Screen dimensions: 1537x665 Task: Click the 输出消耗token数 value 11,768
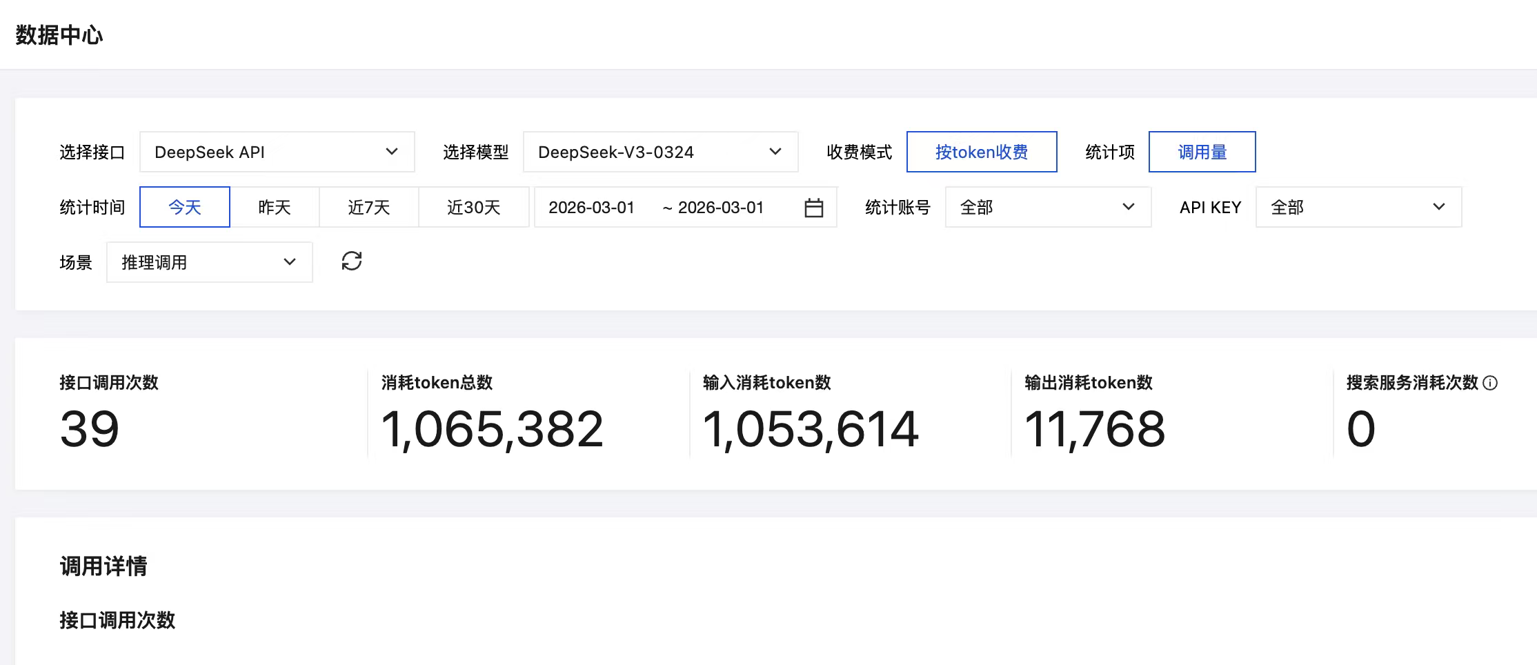[1095, 429]
